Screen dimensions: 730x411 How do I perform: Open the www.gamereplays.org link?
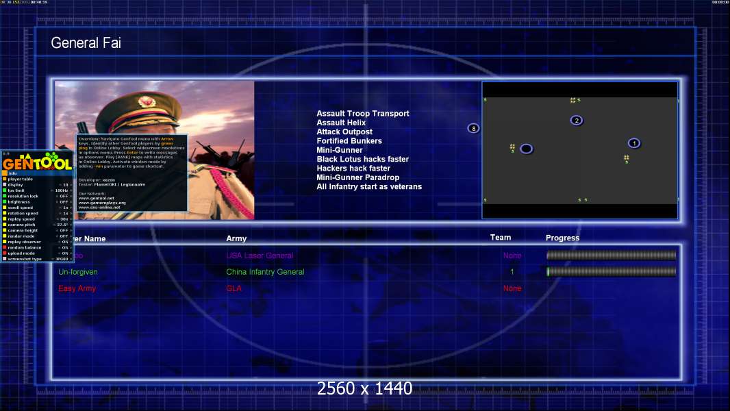pyautogui.click(x=102, y=203)
